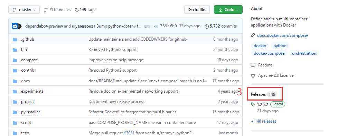
Task: Show + 148 releases
Action: pos(264,121)
